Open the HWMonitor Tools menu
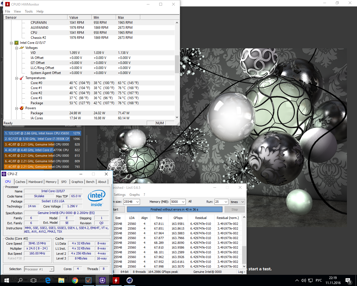The width and height of the screenshot is (357, 286). [x=29, y=11]
